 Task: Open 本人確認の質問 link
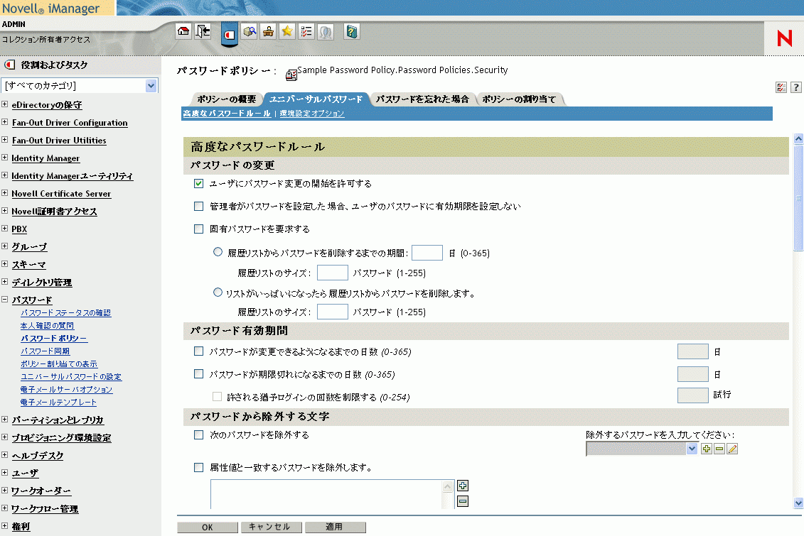pos(47,326)
